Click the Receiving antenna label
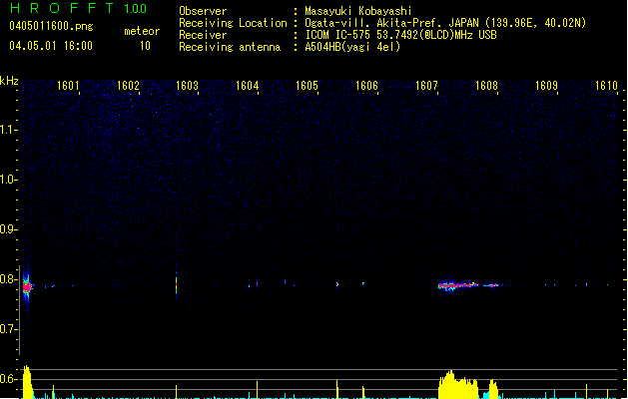 [x=230, y=47]
